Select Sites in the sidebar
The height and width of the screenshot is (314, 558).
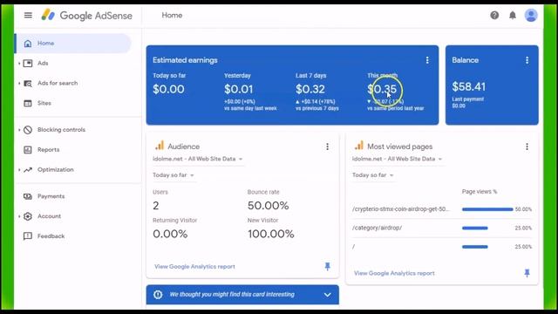pos(44,103)
